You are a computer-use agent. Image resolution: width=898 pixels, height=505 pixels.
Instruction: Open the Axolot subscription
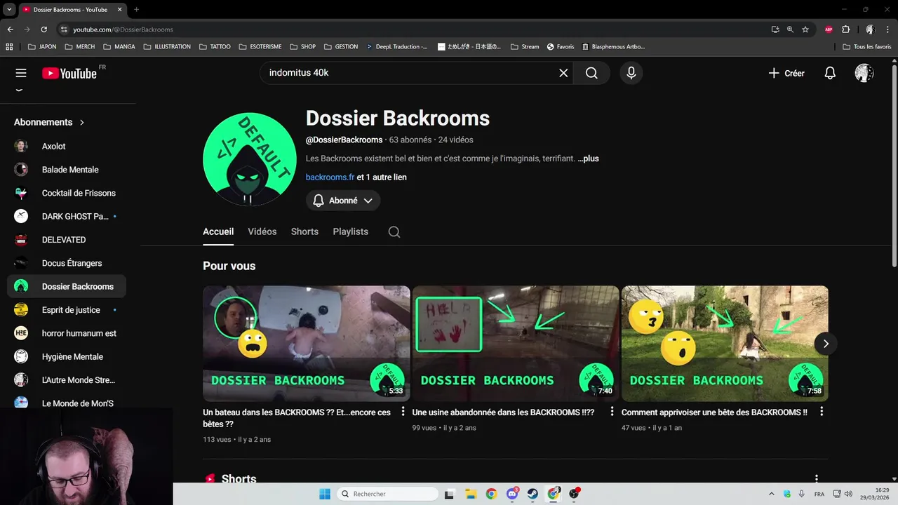coord(67,146)
